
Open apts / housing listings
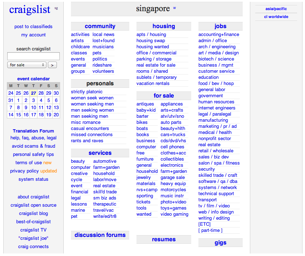pos(151,35)
